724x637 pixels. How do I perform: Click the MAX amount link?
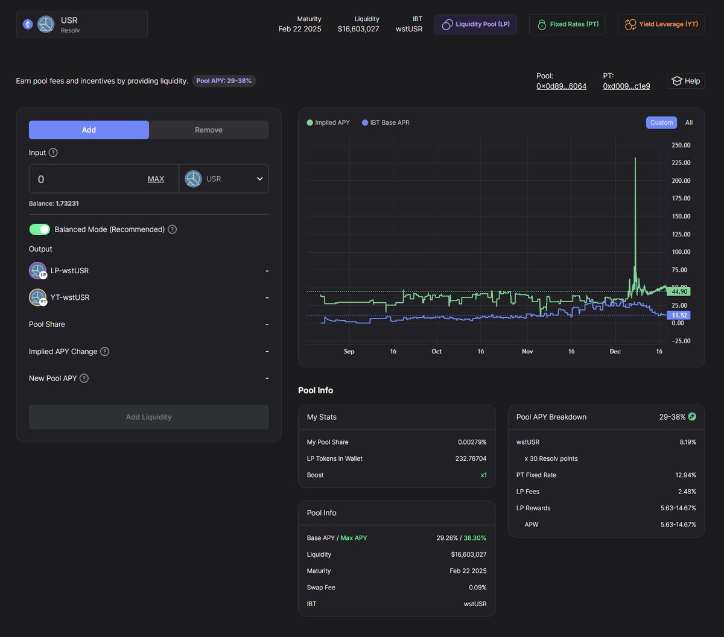[x=156, y=179]
